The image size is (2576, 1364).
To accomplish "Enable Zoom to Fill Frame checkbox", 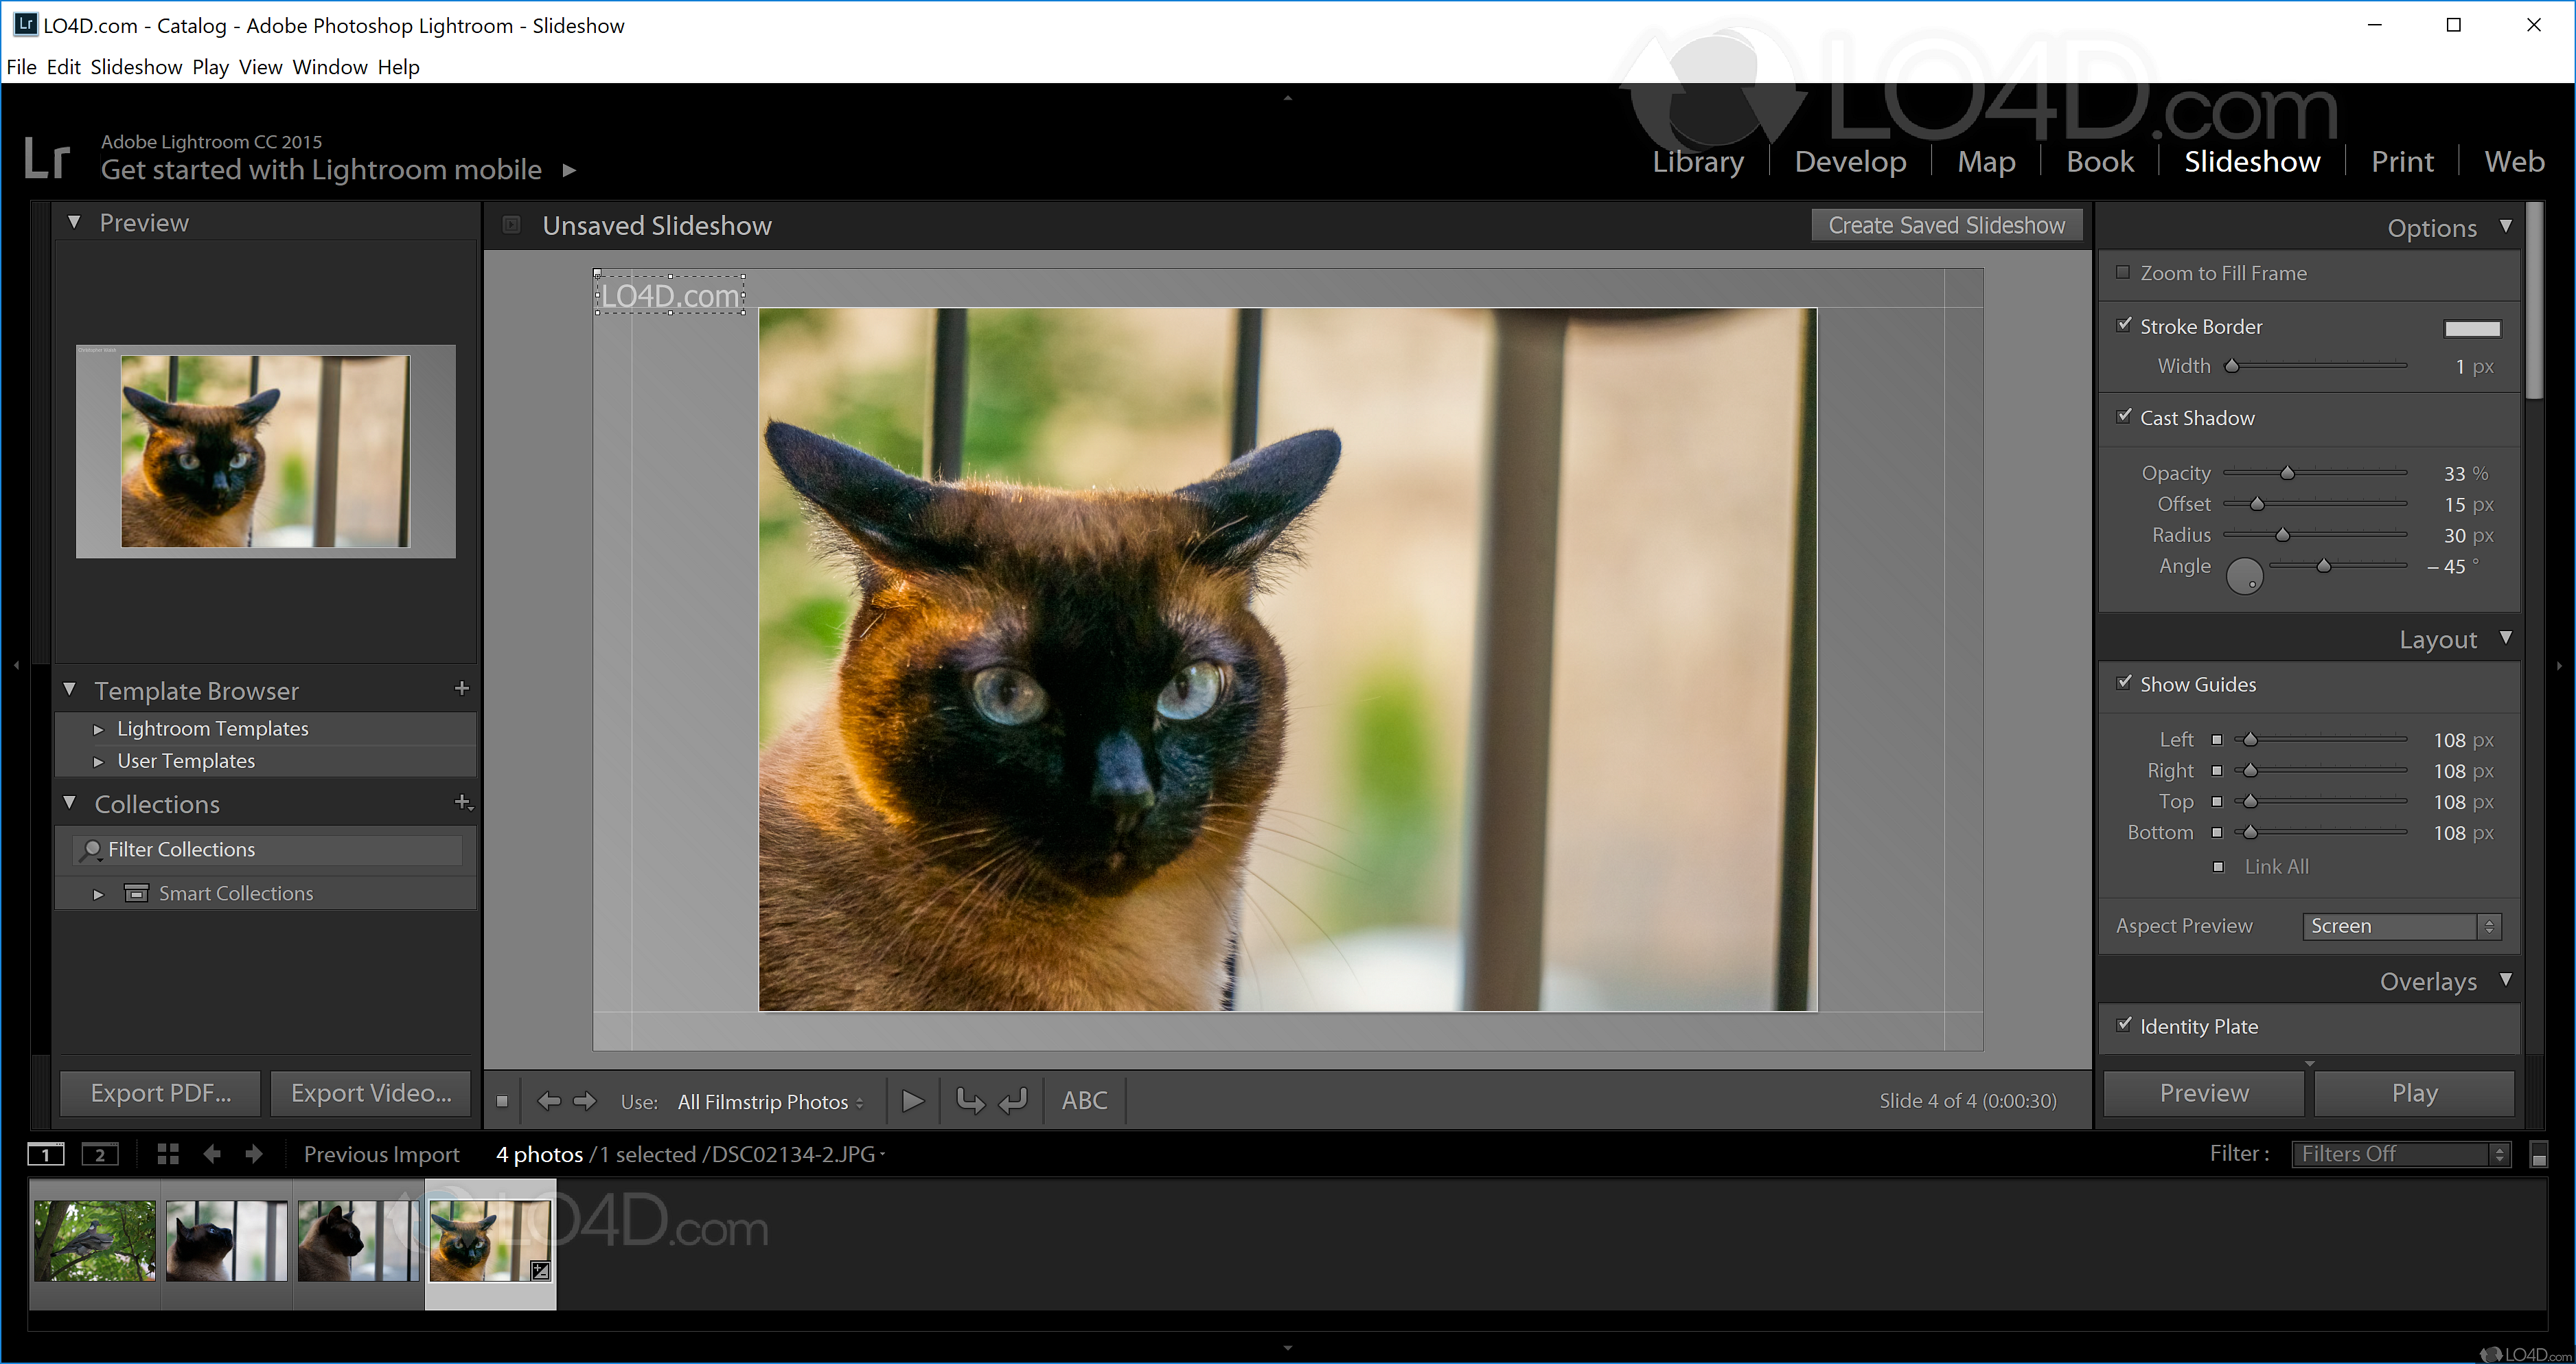I will point(2123,272).
